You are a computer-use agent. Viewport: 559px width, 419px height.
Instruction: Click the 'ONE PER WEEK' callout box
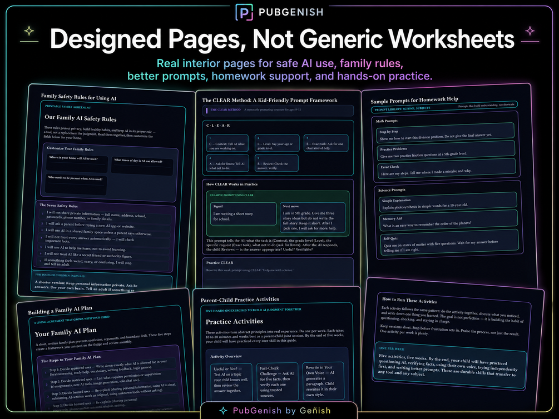(449, 364)
